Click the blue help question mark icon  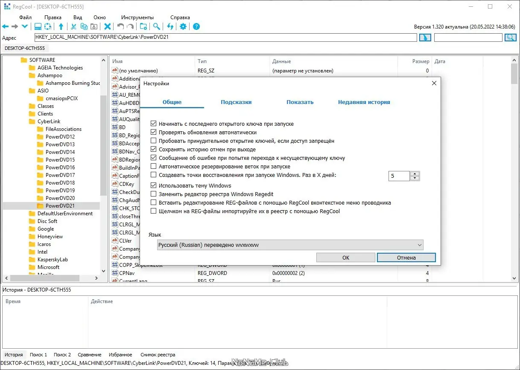point(196,26)
